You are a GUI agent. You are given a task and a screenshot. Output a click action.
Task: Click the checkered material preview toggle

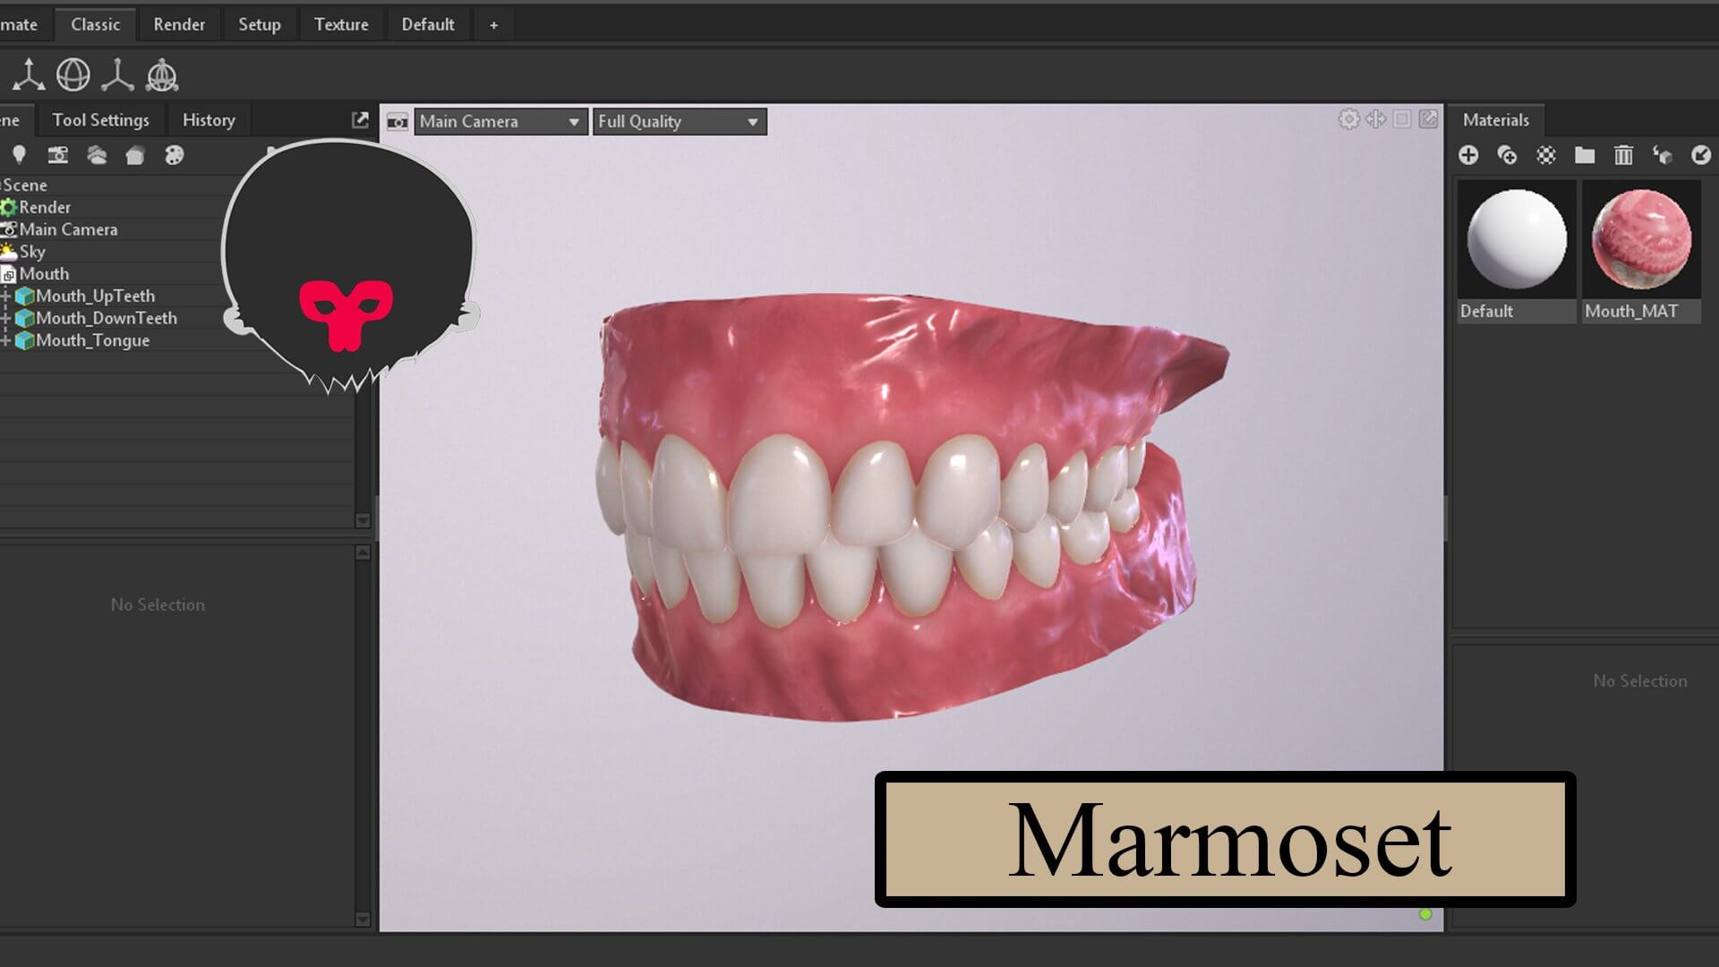point(1546,156)
